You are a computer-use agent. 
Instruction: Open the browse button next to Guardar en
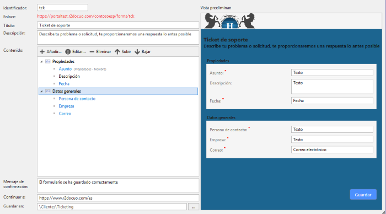tap(194, 207)
